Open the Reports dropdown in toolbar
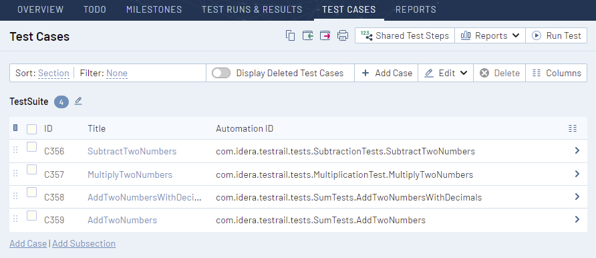This screenshot has height=258, width=596. 490,35
